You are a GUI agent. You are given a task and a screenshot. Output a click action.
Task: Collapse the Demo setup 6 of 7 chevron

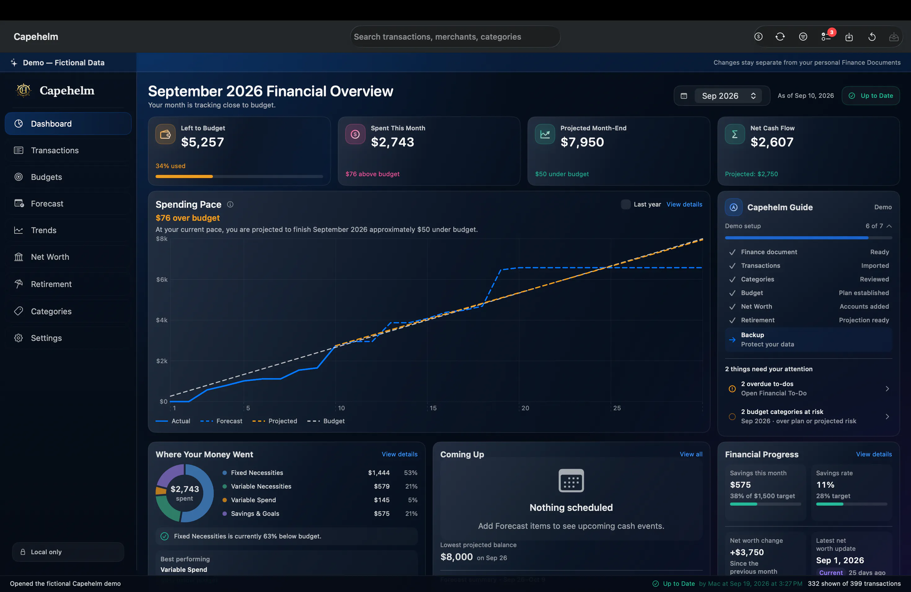[889, 226]
